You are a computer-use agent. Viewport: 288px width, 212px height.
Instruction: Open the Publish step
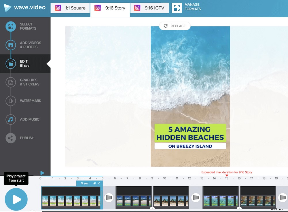click(x=11, y=138)
